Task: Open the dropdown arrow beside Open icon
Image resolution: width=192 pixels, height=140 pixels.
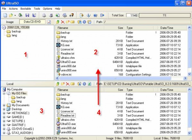Action: [x=15, y=15]
